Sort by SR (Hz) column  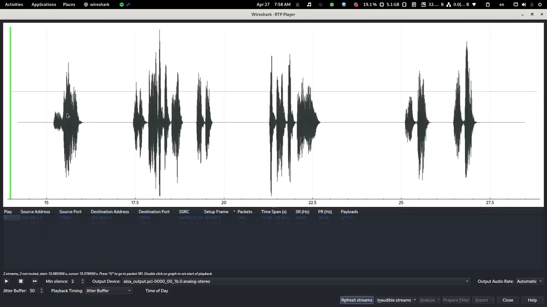tap(302, 212)
